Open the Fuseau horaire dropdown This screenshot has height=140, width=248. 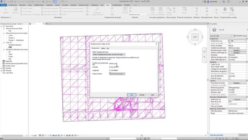tap(117, 74)
